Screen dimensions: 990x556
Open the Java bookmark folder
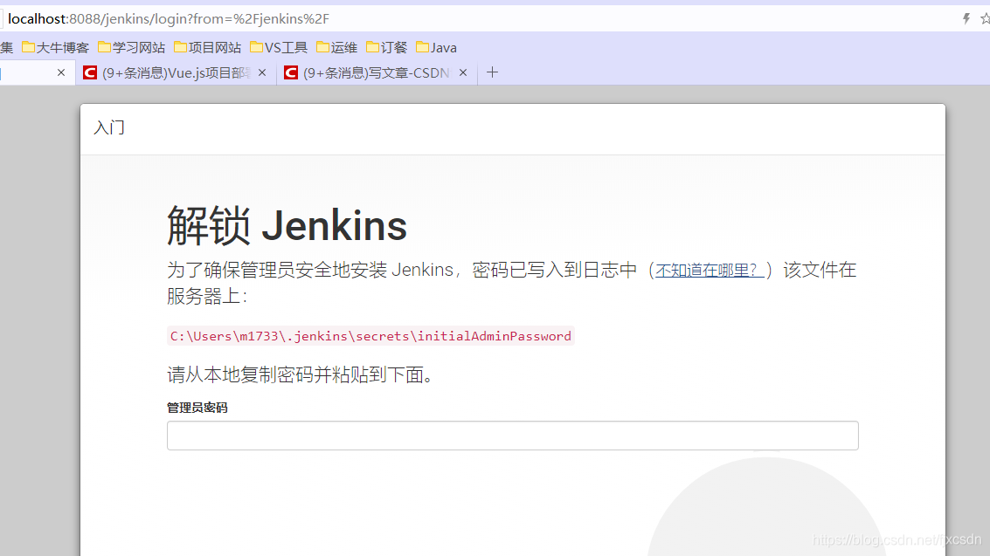point(436,47)
